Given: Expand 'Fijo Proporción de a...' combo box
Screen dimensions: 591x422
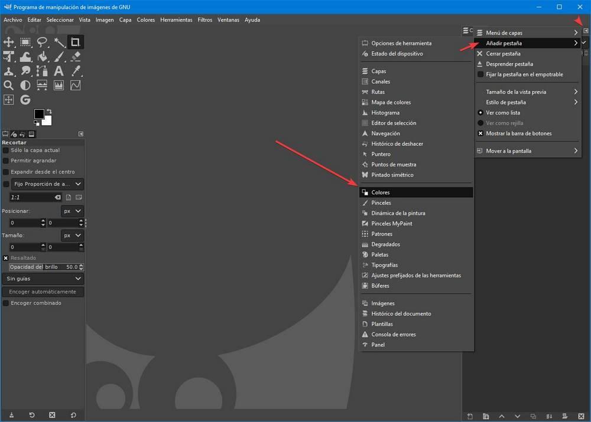Looking at the screenshot, I should (x=47, y=184).
